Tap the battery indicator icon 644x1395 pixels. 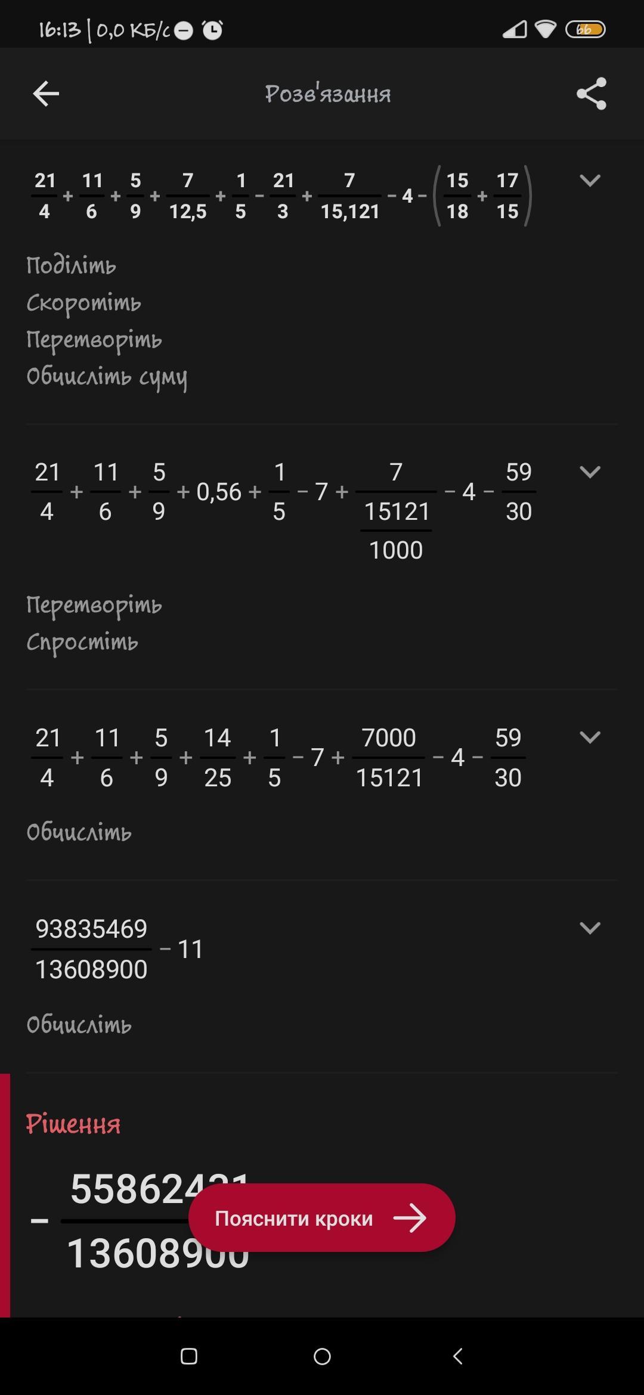coord(586,29)
